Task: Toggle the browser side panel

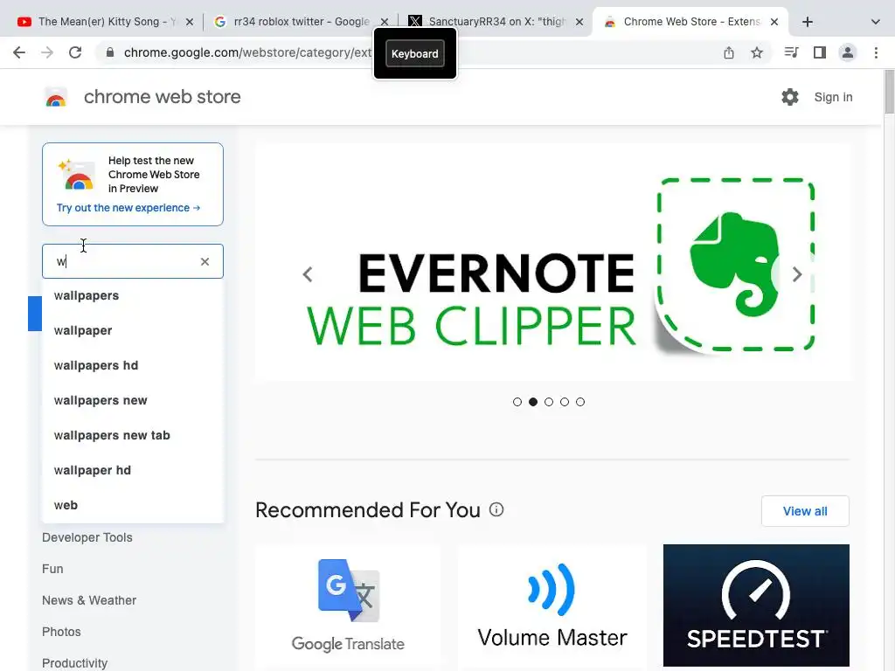Action: pyautogui.click(x=819, y=52)
